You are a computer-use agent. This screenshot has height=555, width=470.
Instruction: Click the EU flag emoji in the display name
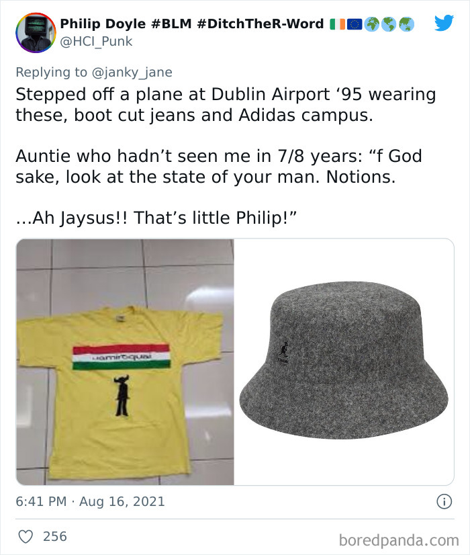[x=355, y=22]
